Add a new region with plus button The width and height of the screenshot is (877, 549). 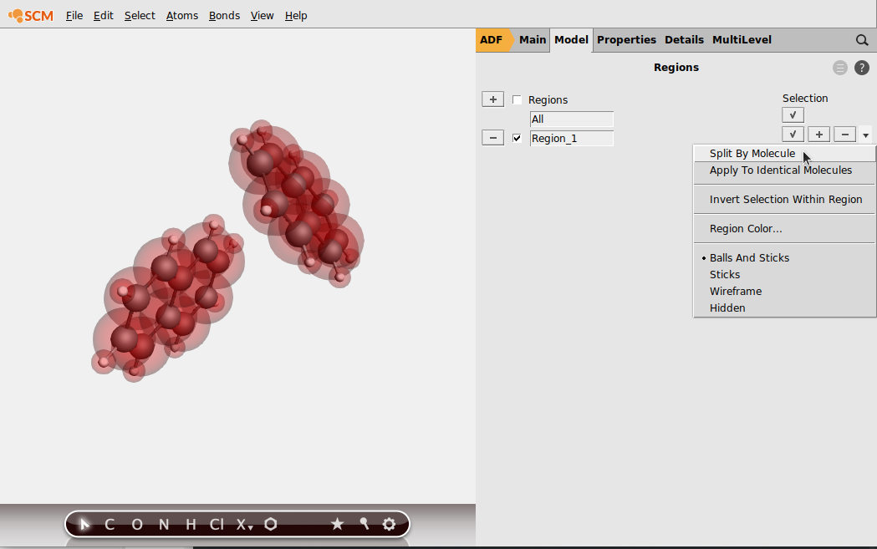492,99
